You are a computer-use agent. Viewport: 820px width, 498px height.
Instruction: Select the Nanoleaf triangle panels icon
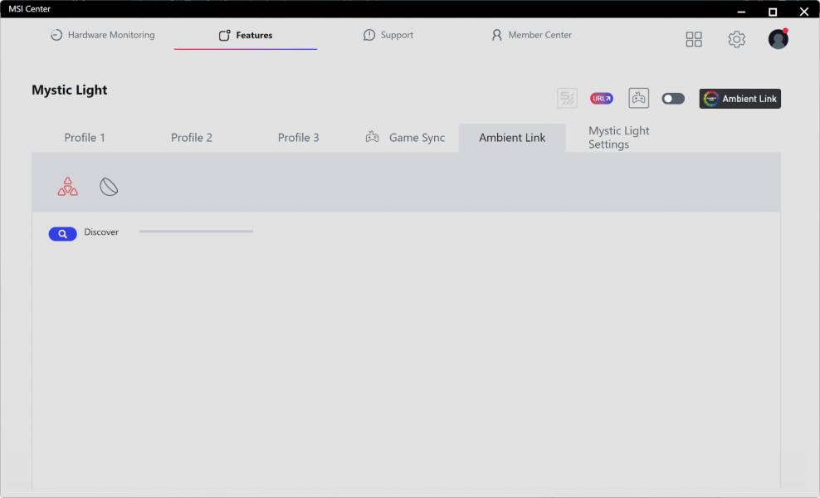pyautogui.click(x=68, y=187)
